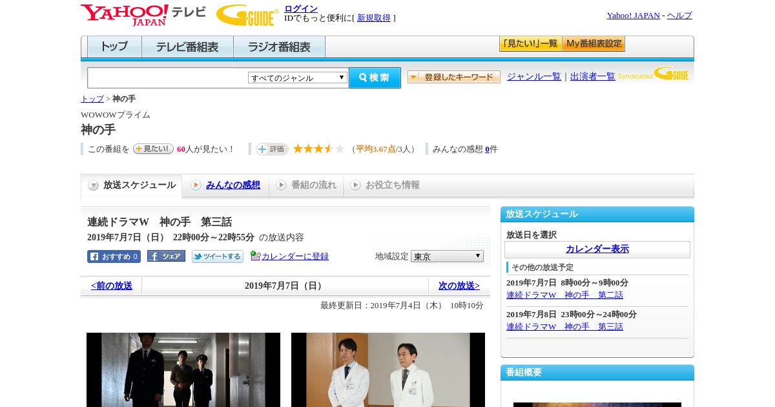Click the 評価 rating button
Image resolution: width=775 pixels, height=407 pixels.
pyautogui.click(x=272, y=149)
